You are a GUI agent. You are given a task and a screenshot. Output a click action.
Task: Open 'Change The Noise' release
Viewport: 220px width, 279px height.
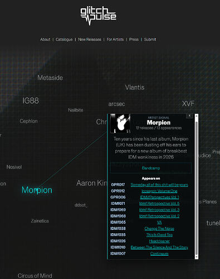159,229
